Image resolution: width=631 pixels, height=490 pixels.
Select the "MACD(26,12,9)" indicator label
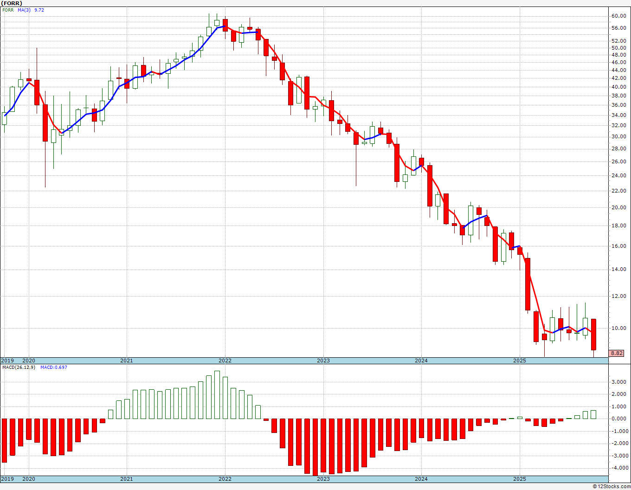pyautogui.click(x=19, y=367)
